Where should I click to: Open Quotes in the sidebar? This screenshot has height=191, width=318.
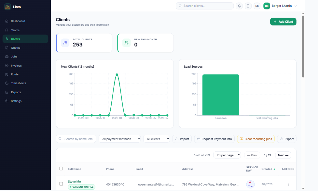pos(25,48)
